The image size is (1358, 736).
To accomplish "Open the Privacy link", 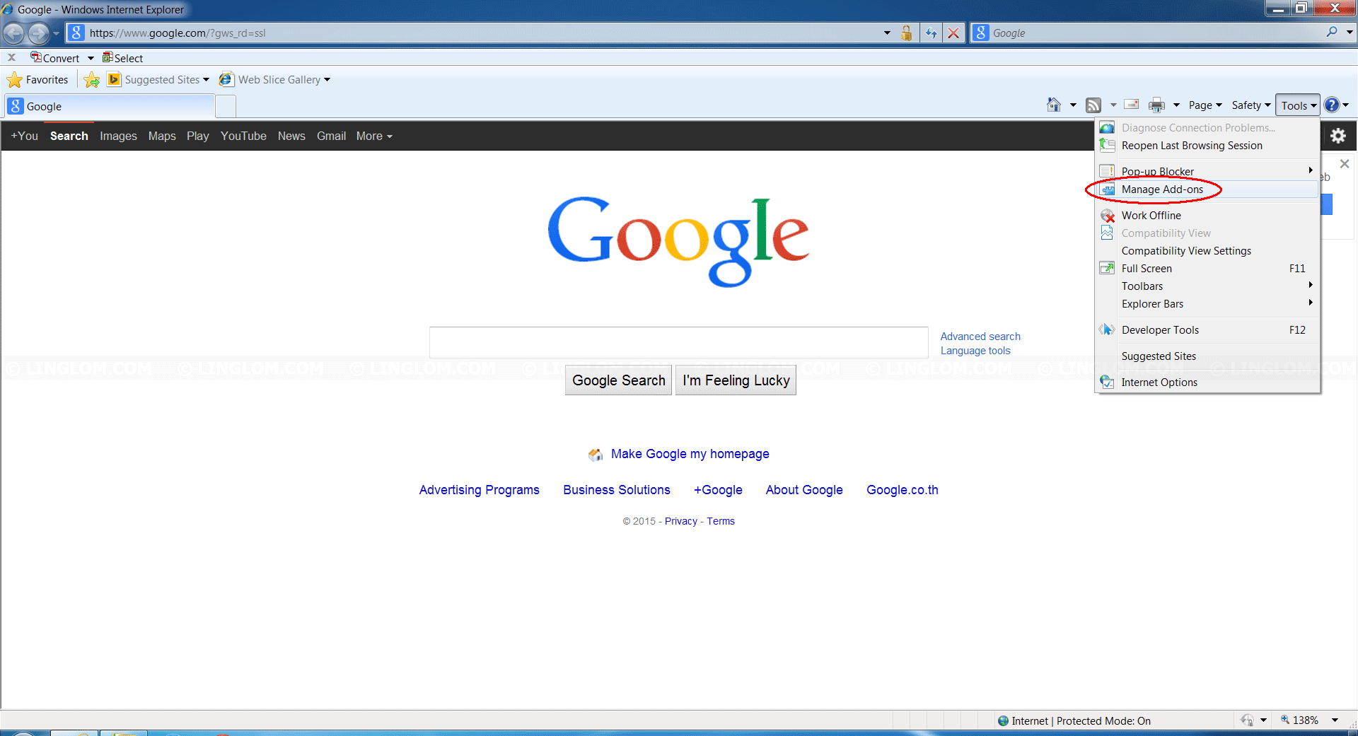I will pyautogui.click(x=681, y=521).
